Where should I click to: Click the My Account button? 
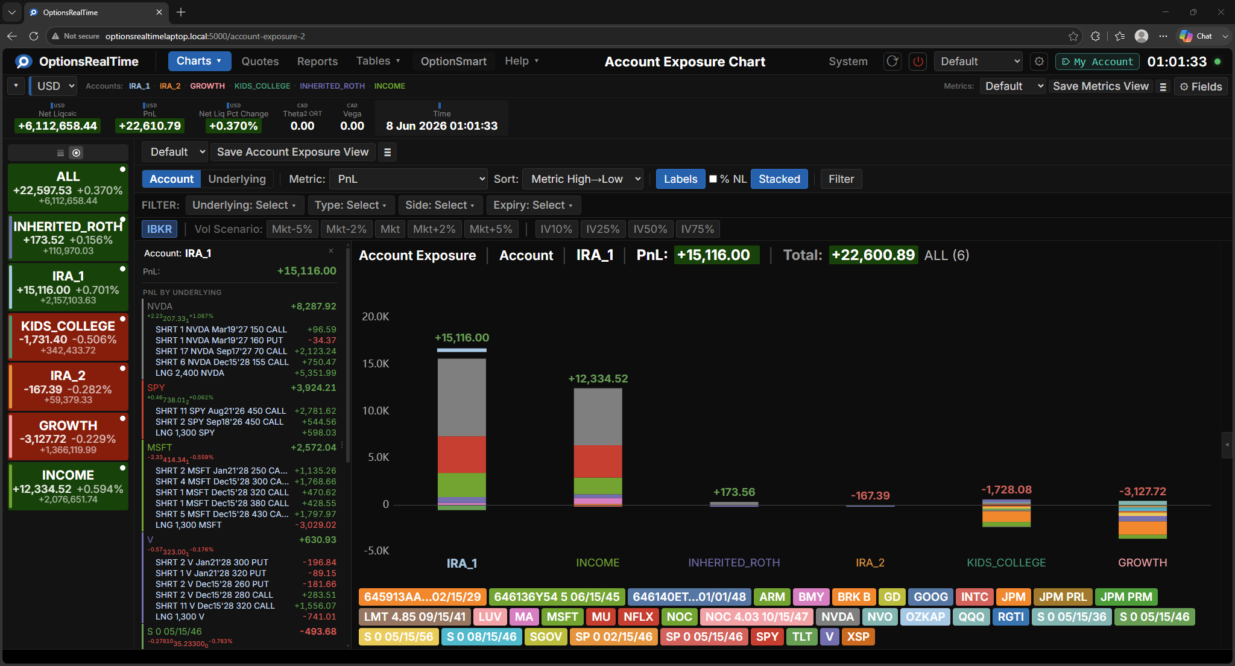[1097, 62]
